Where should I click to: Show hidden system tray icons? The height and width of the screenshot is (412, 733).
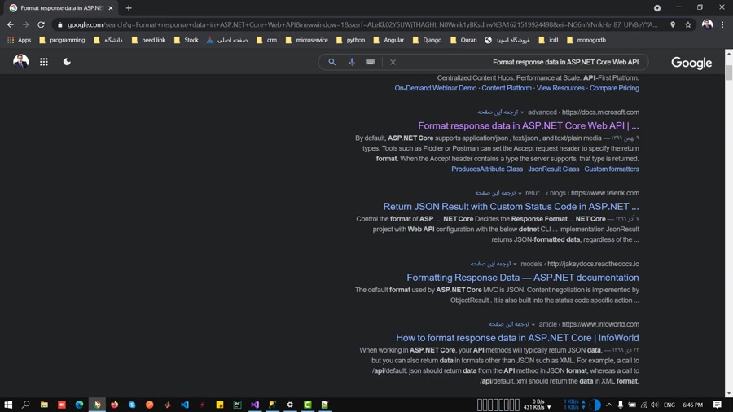pyautogui.click(x=609, y=405)
